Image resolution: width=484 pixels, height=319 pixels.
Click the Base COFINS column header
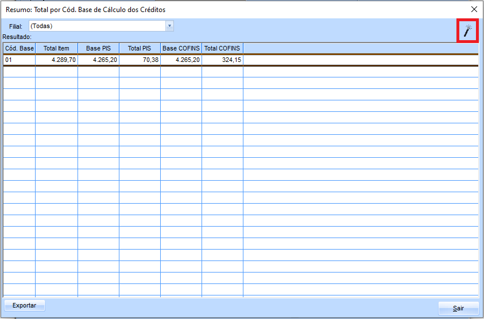(x=181, y=48)
